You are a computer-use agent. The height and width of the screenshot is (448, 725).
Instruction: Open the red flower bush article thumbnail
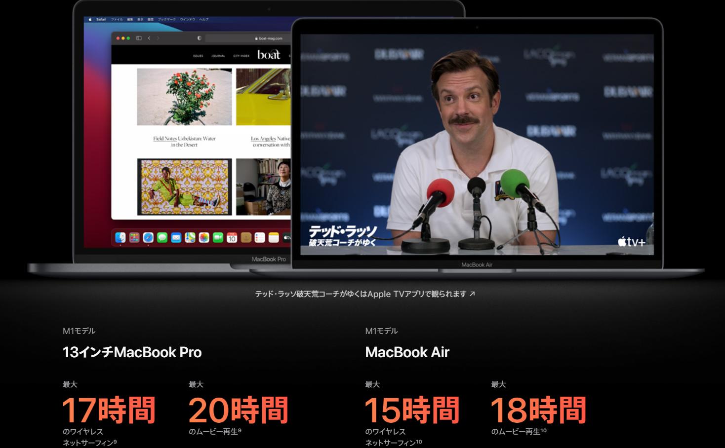(x=184, y=97)
